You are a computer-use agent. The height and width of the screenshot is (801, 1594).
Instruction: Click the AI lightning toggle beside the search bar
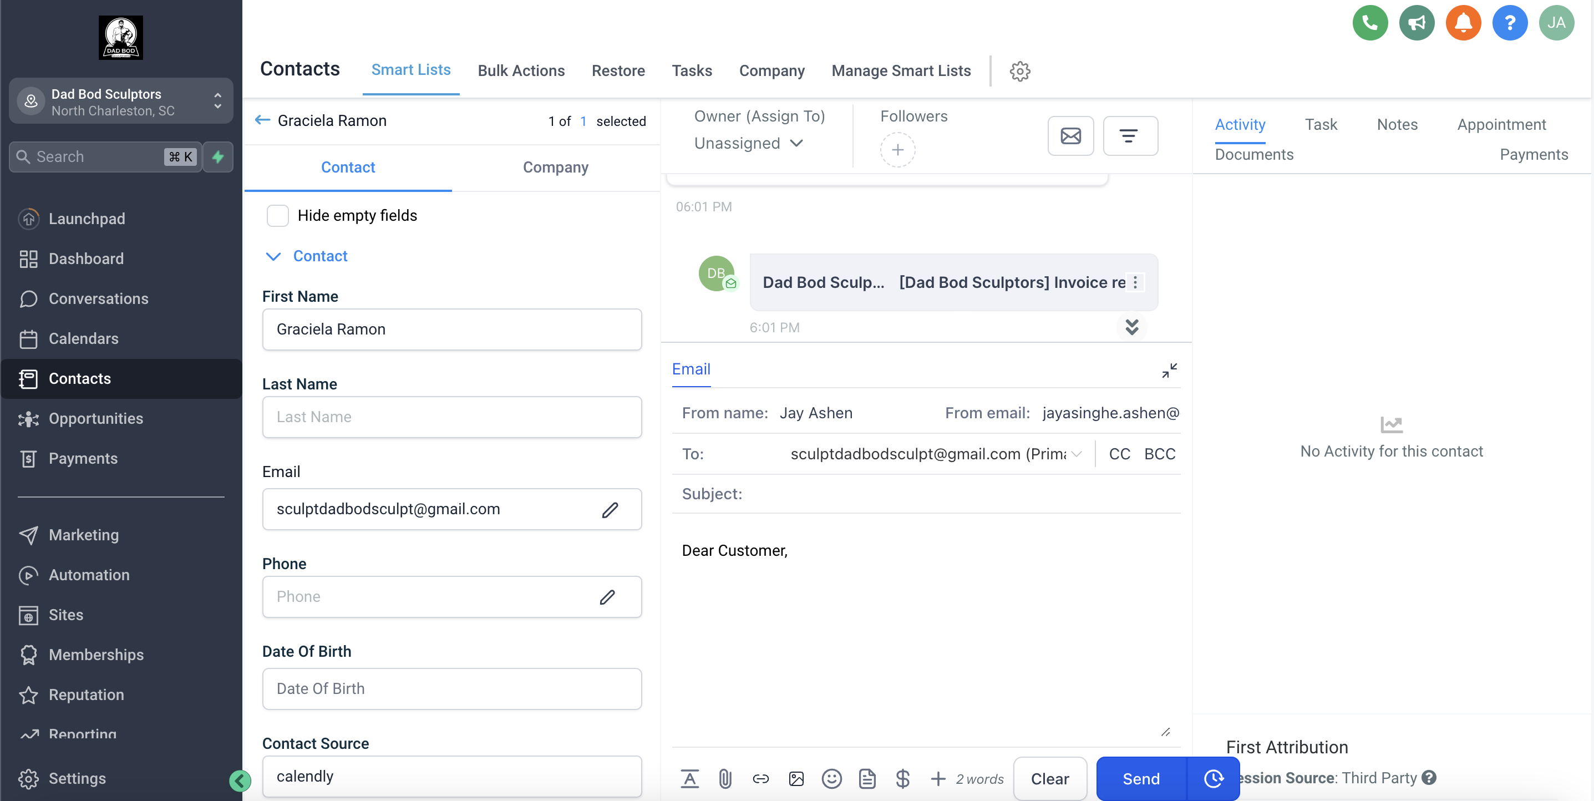pos(218,157)
